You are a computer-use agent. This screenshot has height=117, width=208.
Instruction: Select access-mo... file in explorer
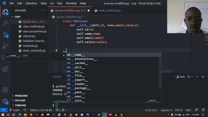(x=29, y=21)
